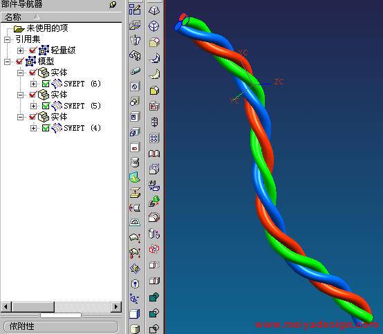The width and height of the screenshot is (383, 334).
Task: Uncheck the 轻量级 reference set checkbox
Action: [x=32, y=50]
